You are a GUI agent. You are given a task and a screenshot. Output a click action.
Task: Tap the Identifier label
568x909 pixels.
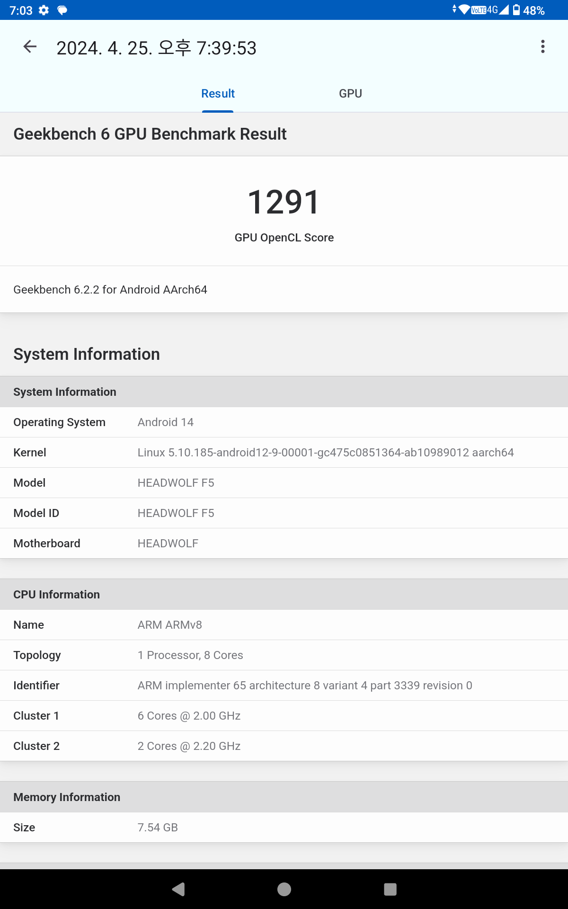pyautogui.click(x=36, y=686)
